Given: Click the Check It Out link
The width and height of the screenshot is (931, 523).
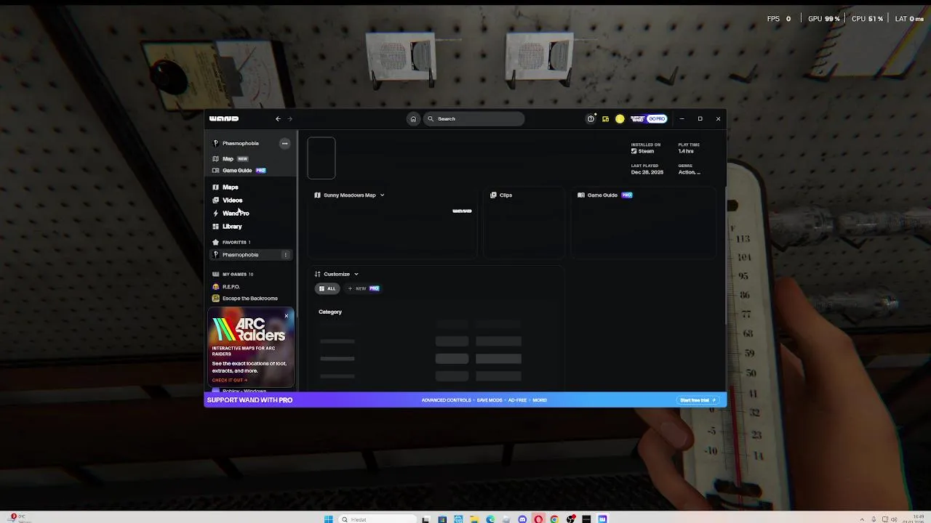Looking at the screenshot, I should click(230, 380).
